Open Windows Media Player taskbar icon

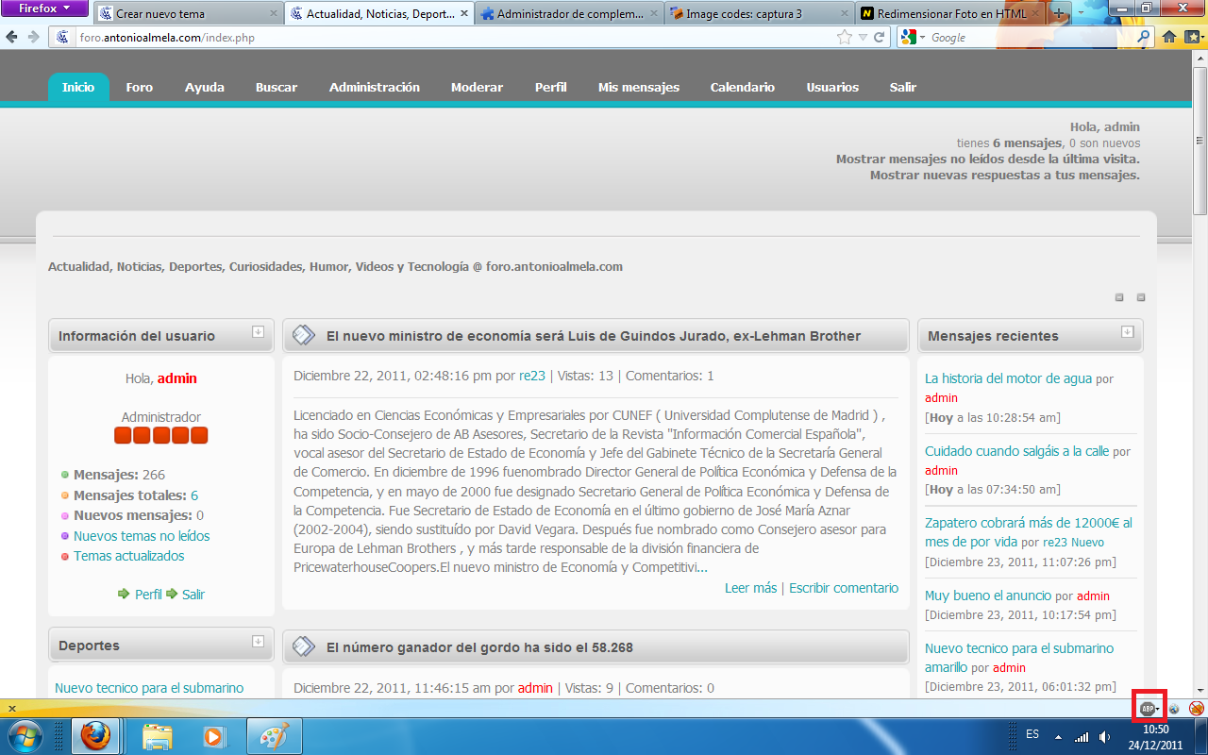click(214, 736)
